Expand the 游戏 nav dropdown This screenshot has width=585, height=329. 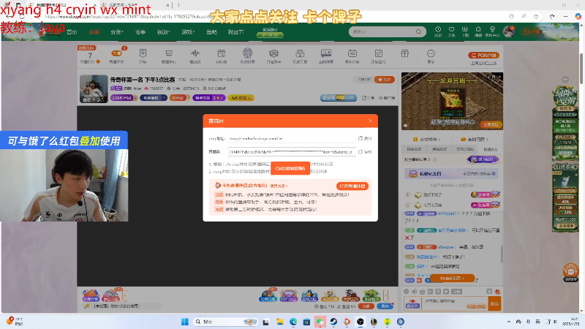[188, 32]
